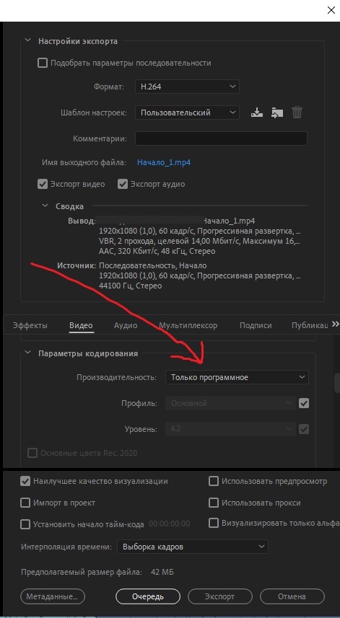Image resolution: width=340 pixels, height=618 pixels.
Task: Enable 'Подобрать параметры последовательности' checkbox
Action: pyautogui.click(x=42, y=63)
